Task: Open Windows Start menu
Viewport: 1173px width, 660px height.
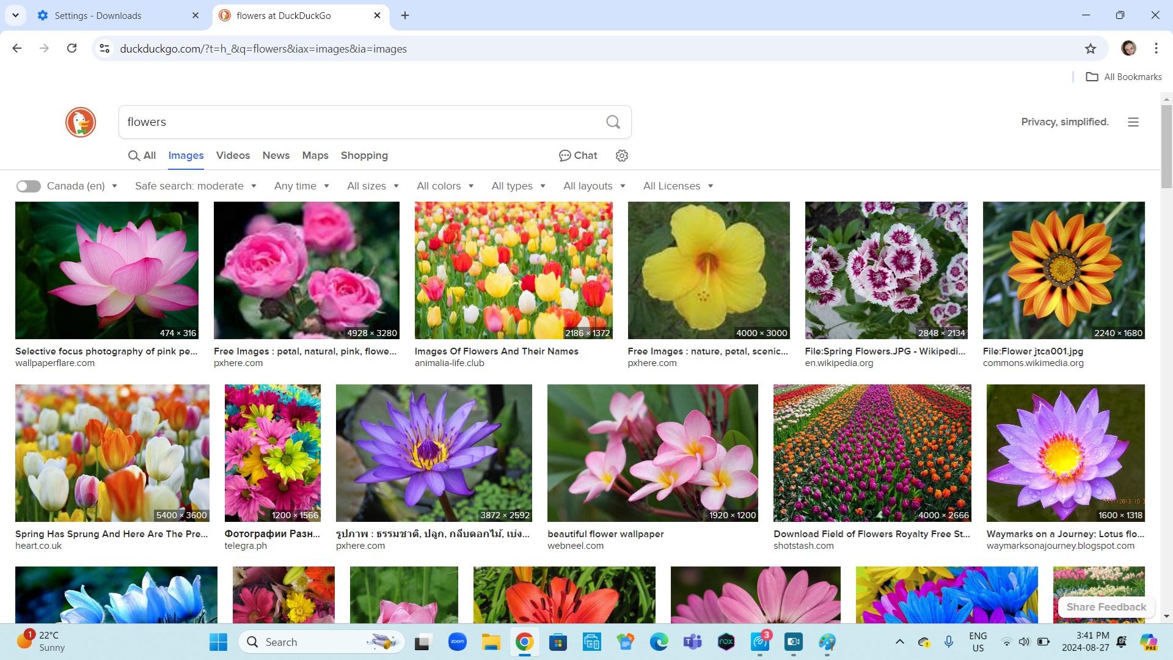Action: pos(218,642)
